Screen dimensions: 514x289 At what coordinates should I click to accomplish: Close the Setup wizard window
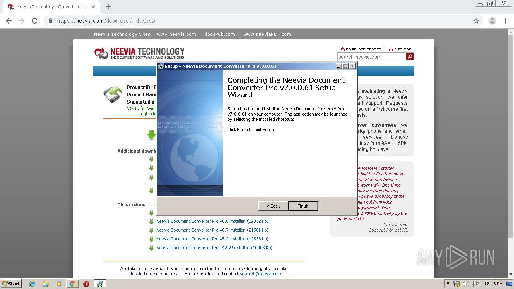click(352, 66)
